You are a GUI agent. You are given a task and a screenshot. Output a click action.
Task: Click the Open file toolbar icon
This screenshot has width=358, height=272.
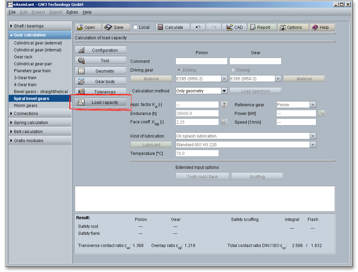pos(88,27)
